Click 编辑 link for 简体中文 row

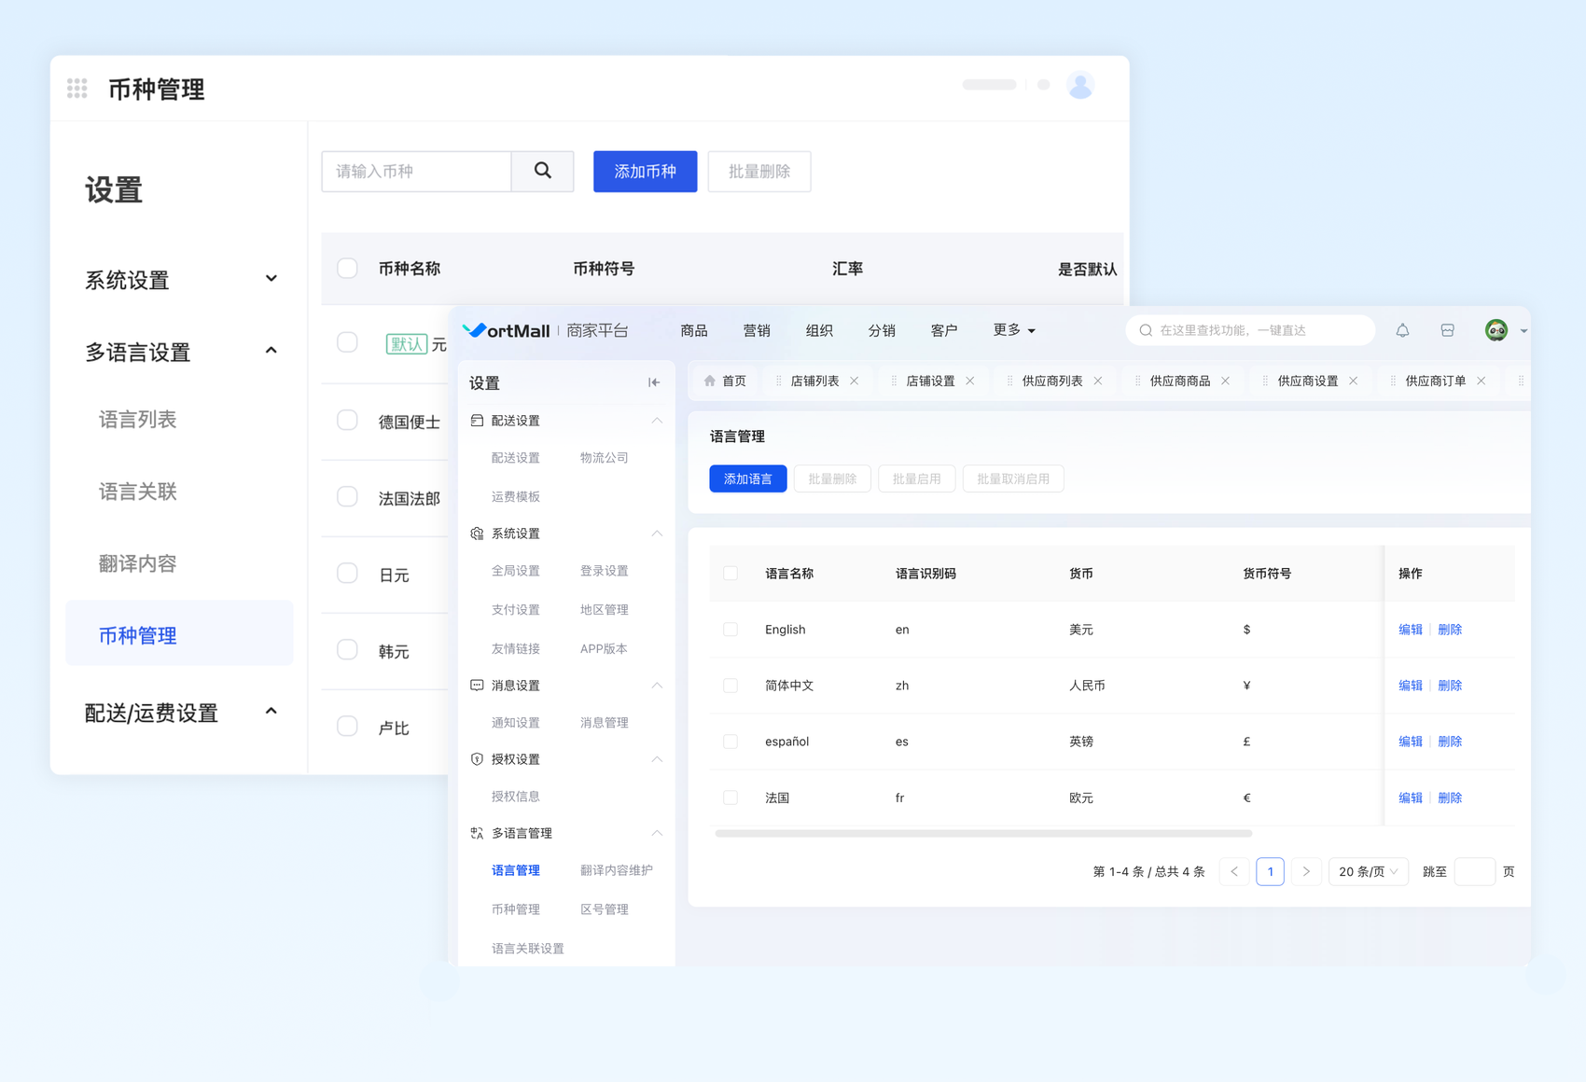[1410, 686]
